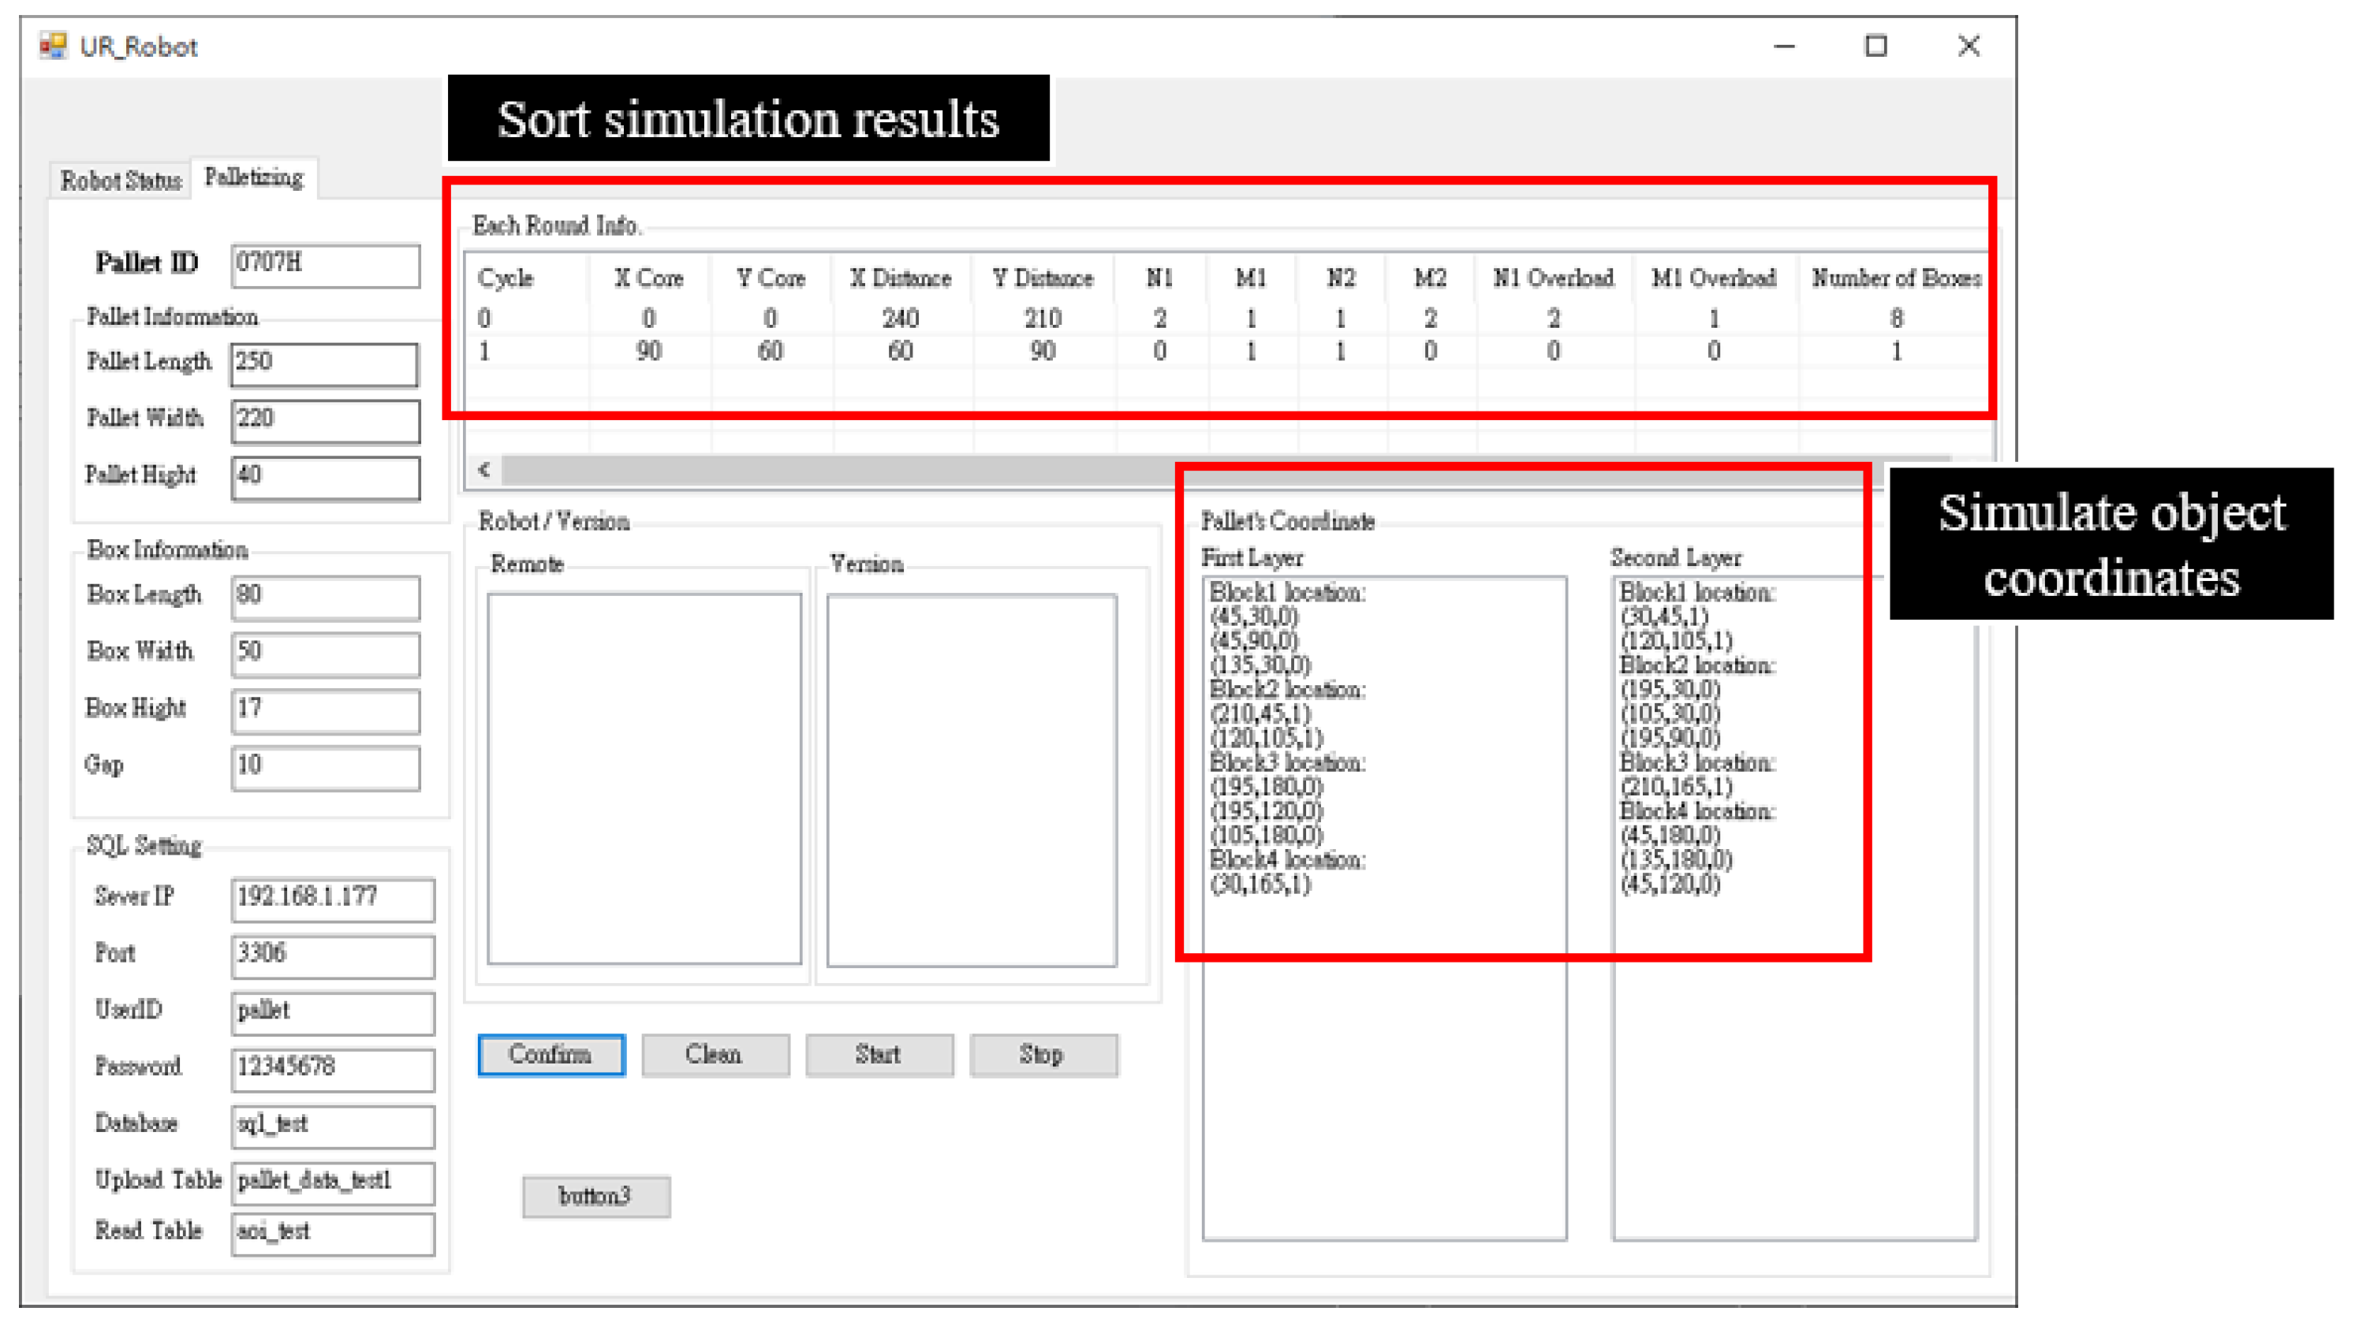Click the horizontal scrollbar in Each Round Info
2355x1326 pixels.
click(x=823, y=470)
